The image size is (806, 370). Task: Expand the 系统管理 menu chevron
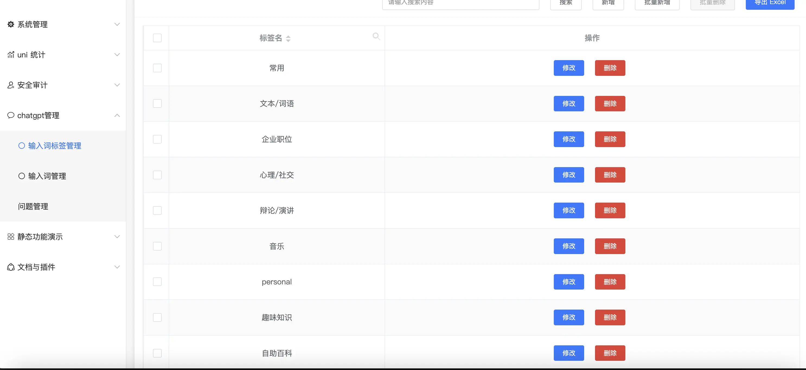pyautogui.click(x=117, y=24)
